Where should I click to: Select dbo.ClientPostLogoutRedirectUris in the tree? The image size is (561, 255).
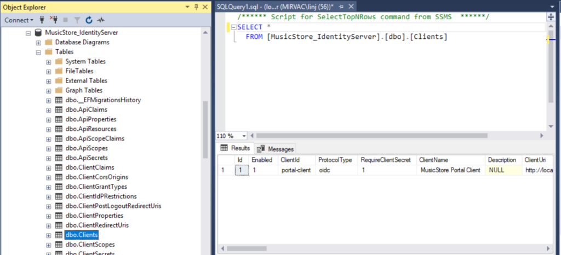(x=113, y=206)
